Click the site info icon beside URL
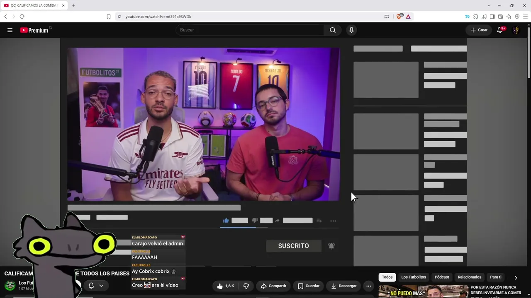531x298 pixels. (x=119, y=17)
